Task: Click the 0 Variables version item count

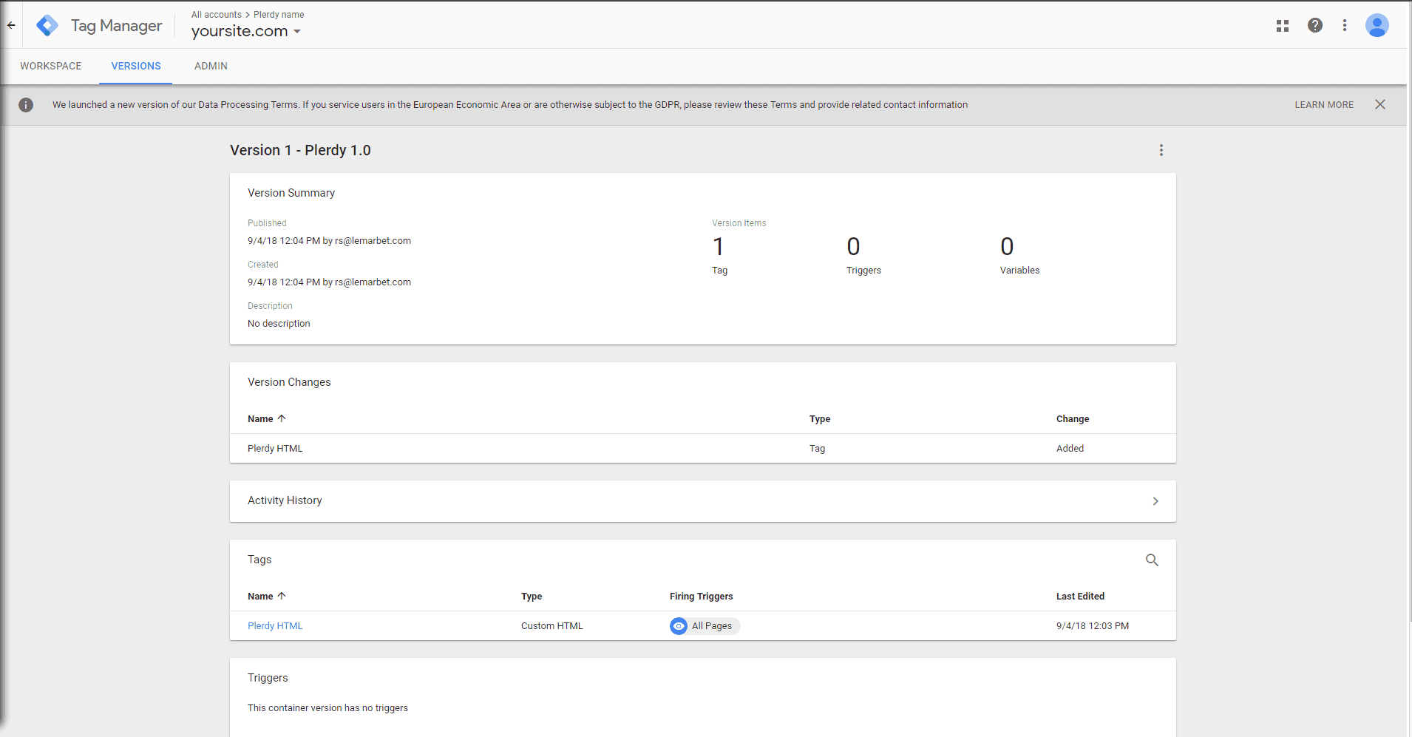Action: click(1019, 255)
